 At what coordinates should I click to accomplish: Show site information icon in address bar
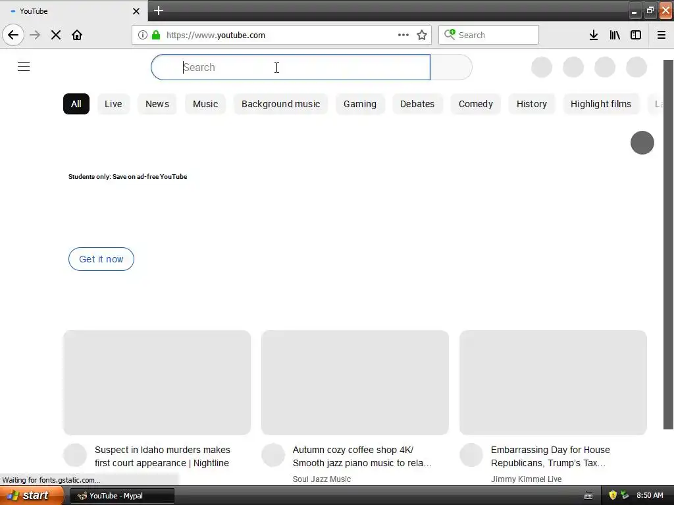[x=143, y=35]
